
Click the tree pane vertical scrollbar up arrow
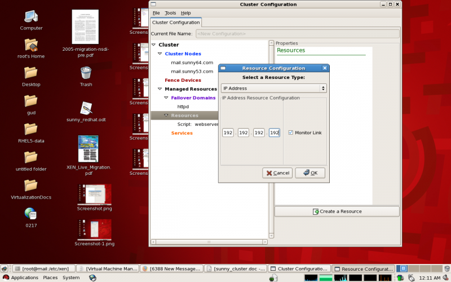click(x=271, y=43)
